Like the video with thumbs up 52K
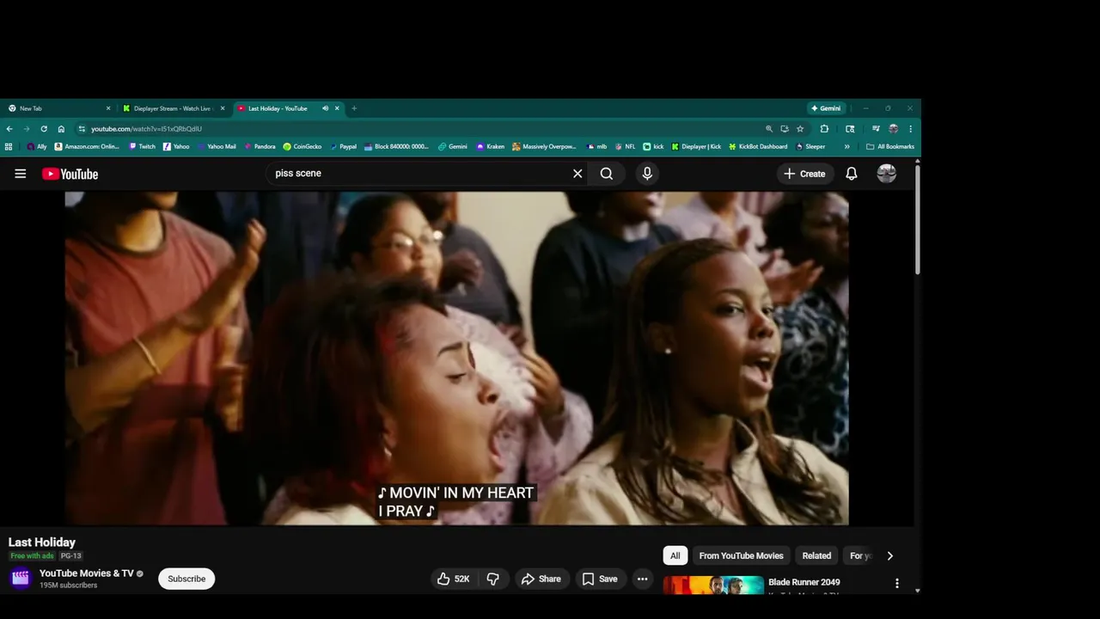Screen dimensions: 1100x619 tap(454, 579)
